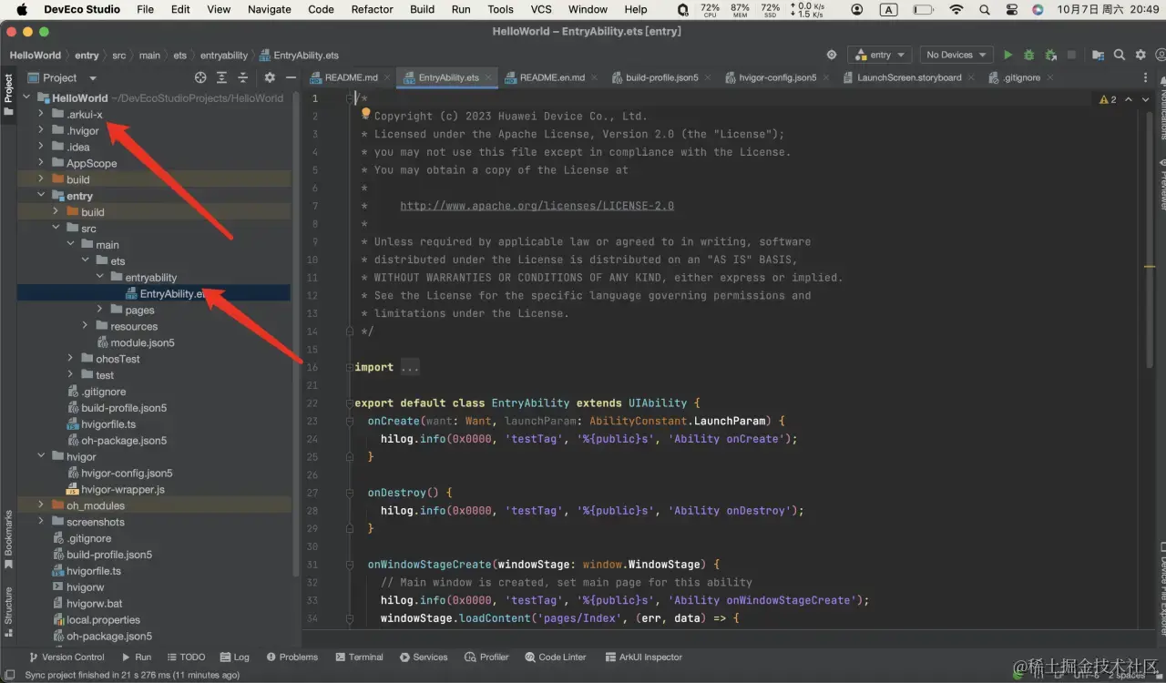This screenshot has height=683, width=1166.
Task: Open the Terminal tool window
Action: 359,657
